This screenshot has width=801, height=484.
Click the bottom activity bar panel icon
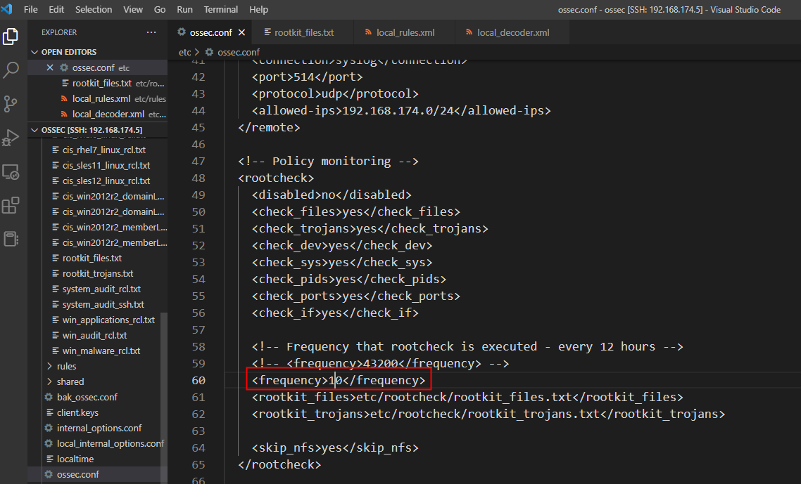pyautogui.click(x=11, y=239)
